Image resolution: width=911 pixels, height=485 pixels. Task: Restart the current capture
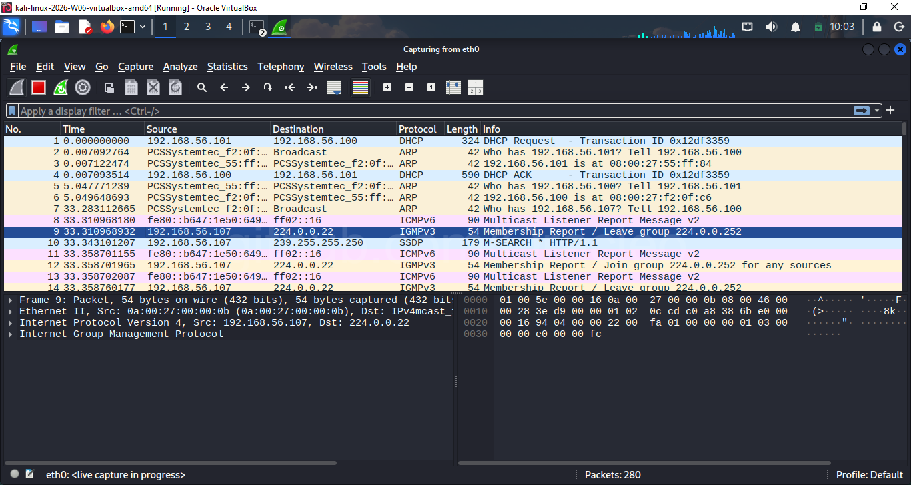(x=60, y=87)
